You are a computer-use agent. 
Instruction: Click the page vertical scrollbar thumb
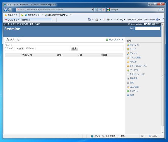tap(163, 76)
